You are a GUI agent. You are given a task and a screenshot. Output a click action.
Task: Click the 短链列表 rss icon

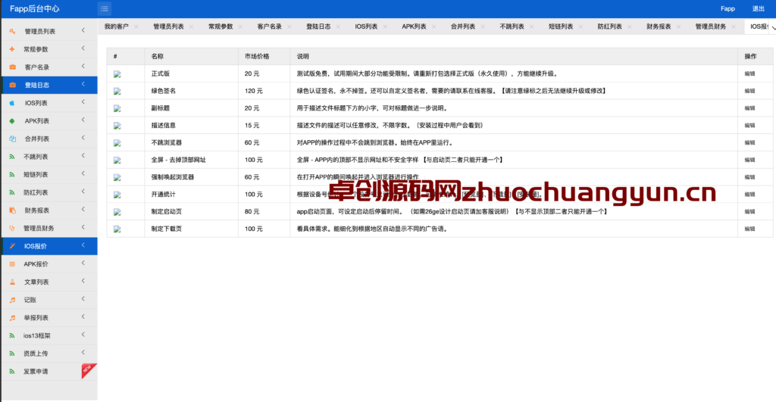tap(12, 175)
